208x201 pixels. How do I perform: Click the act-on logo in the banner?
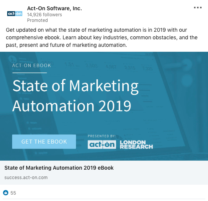102,145
